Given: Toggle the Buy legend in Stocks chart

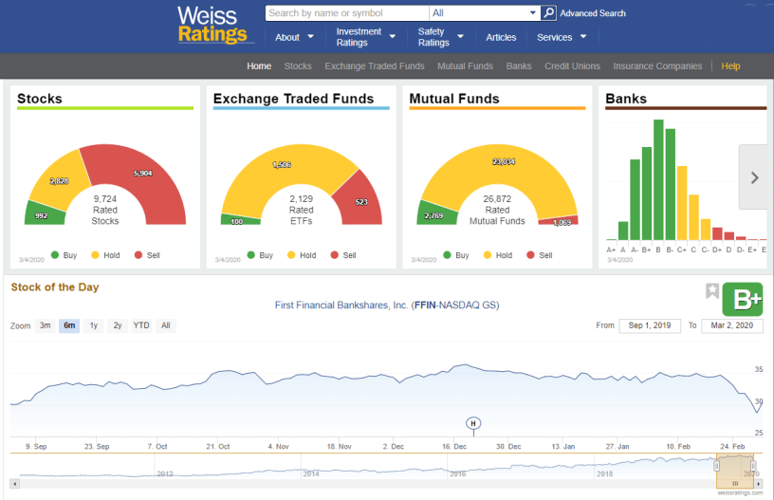Looking at the screenshot, I should coord(63,255).
